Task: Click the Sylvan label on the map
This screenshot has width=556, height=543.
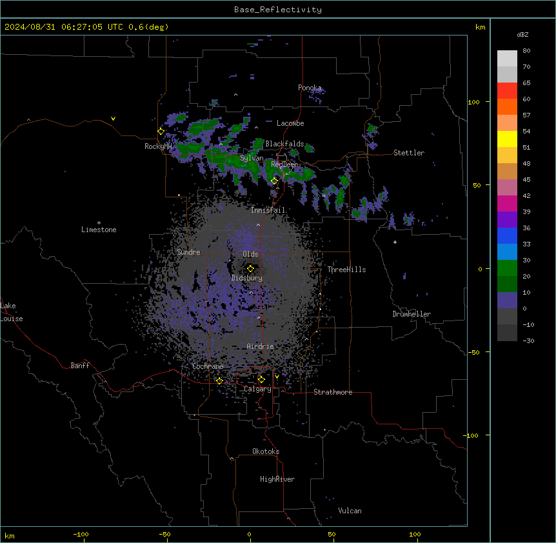Action: [252, 158]
